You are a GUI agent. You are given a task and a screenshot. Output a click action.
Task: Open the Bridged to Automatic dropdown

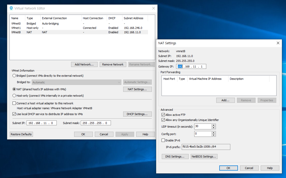click(x=76, y=82)
